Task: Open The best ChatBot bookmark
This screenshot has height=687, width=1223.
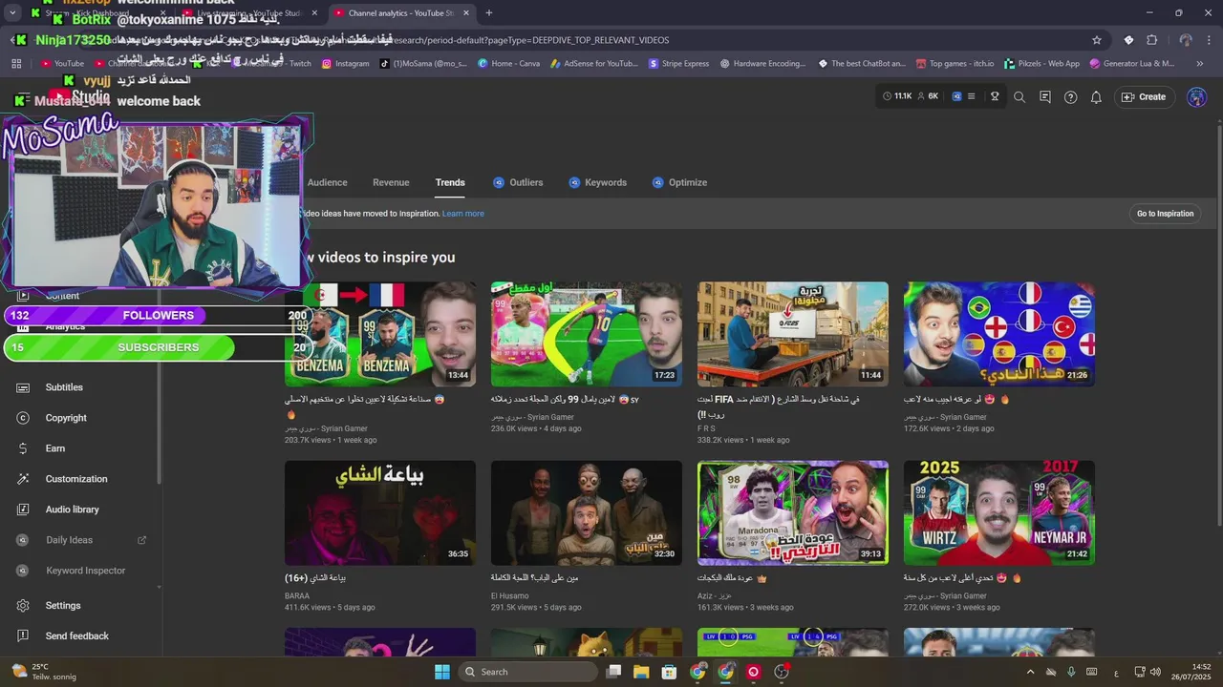Action: point(861,64)
